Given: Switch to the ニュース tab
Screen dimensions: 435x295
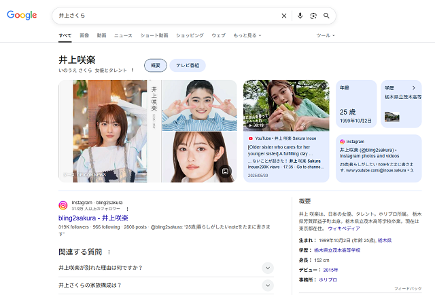Looking at the screenshot, I should 123,35.
